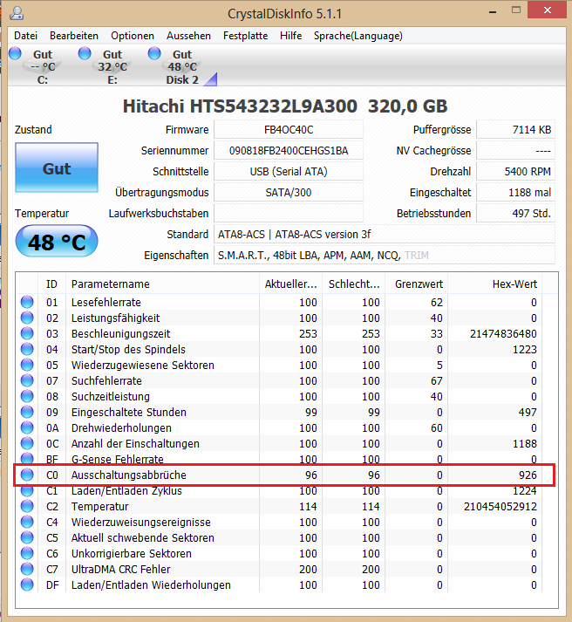Click status orb in Suchzeitleistung row
This screenshot has height=622, width=572.
tap(27, 396)
